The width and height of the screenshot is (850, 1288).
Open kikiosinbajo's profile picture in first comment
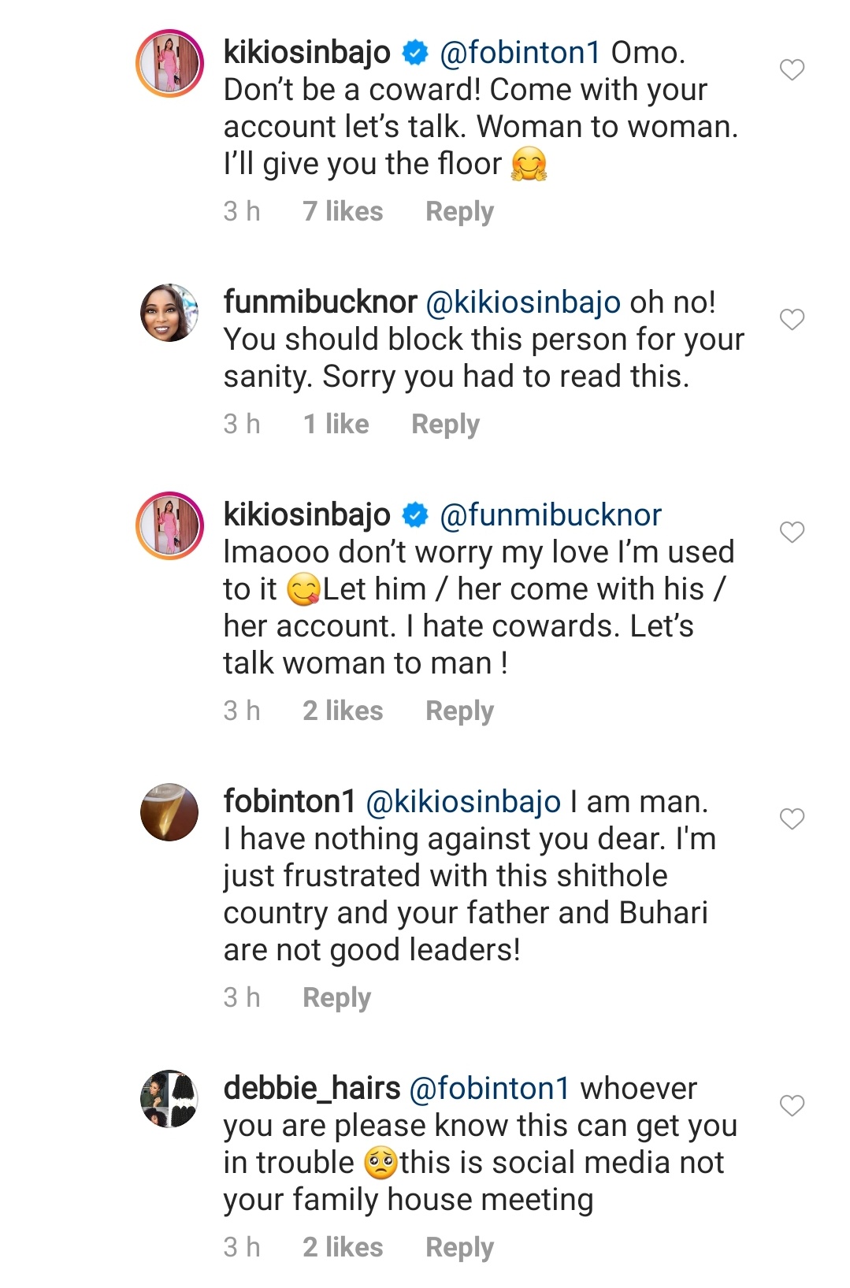169,64
